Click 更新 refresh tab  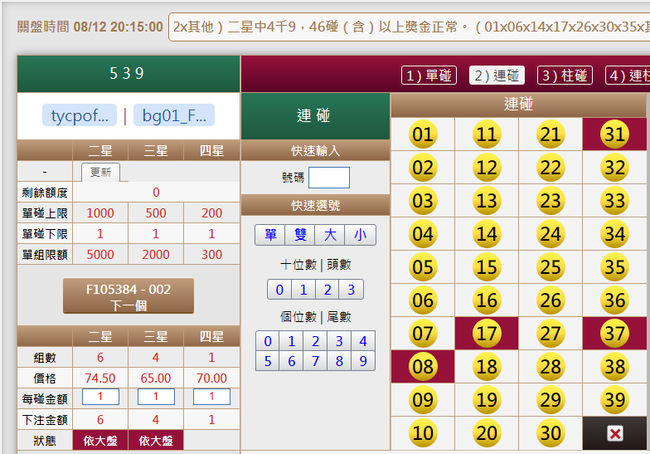pyautogui.click(x=101, y=173)
